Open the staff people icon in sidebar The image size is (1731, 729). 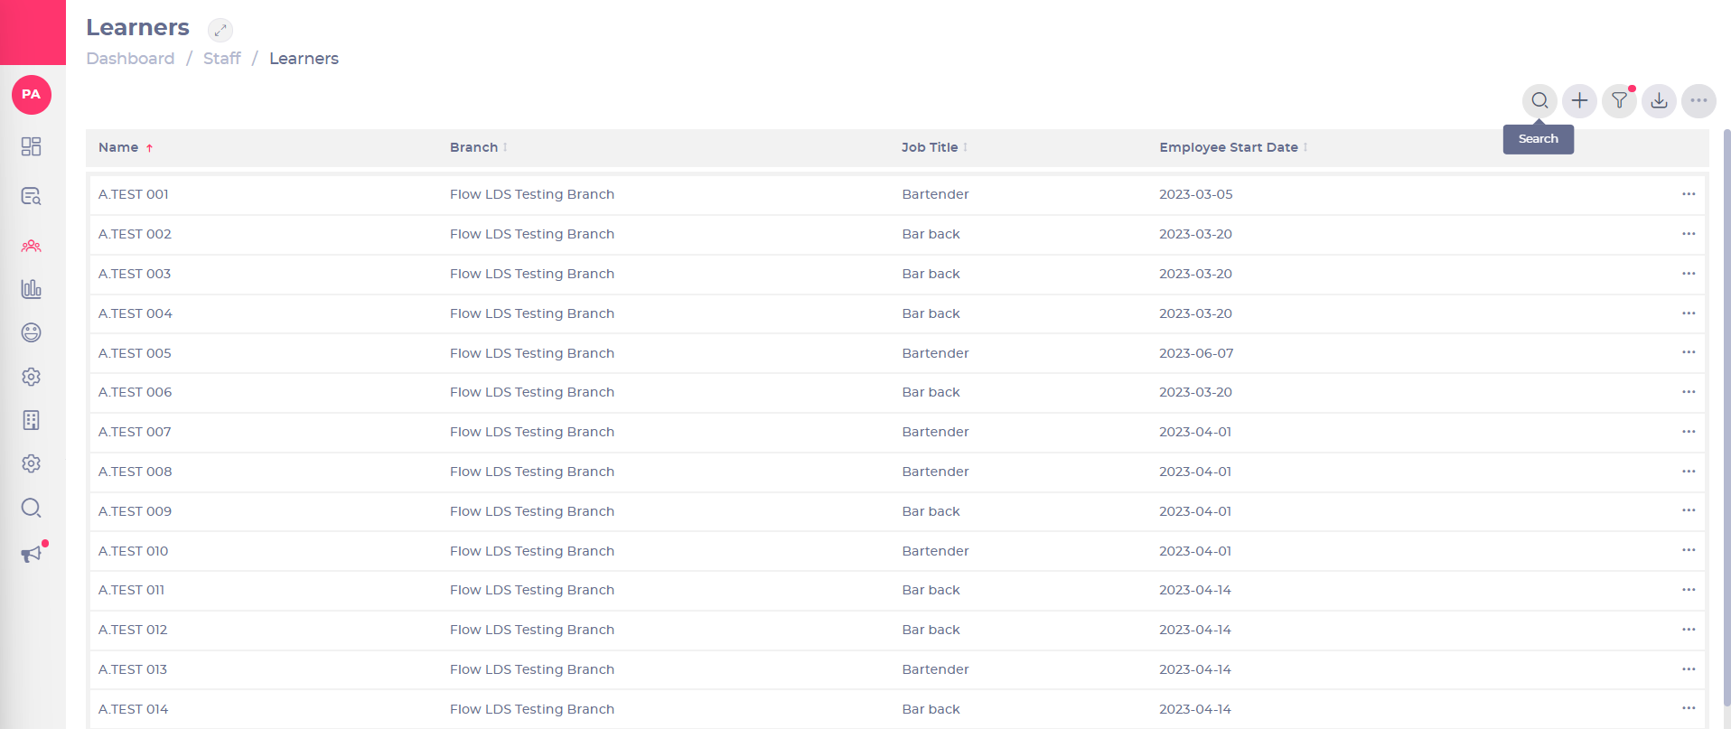point(32,246)
